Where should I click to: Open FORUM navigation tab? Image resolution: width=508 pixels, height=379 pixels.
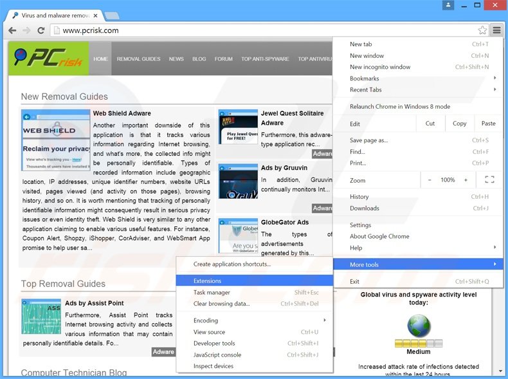coord(224,59)
